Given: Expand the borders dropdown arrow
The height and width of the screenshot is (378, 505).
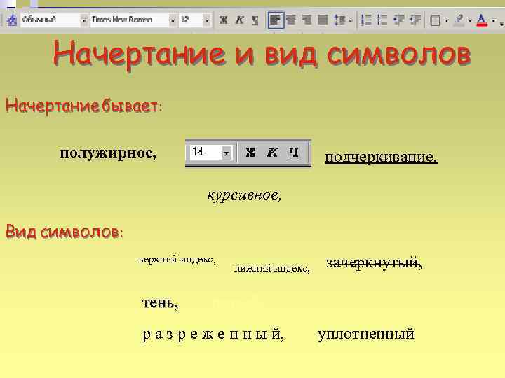Looking at the screenshot, I should pos(446,20).
